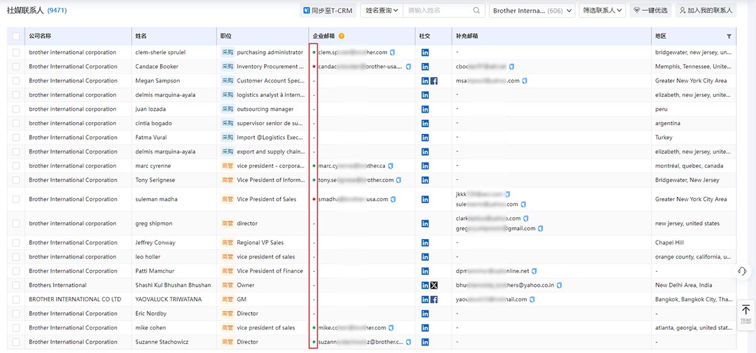The image size is (756, 353).
Task: Click the title Vice President of Finance
Action: [x=270, y=271]
